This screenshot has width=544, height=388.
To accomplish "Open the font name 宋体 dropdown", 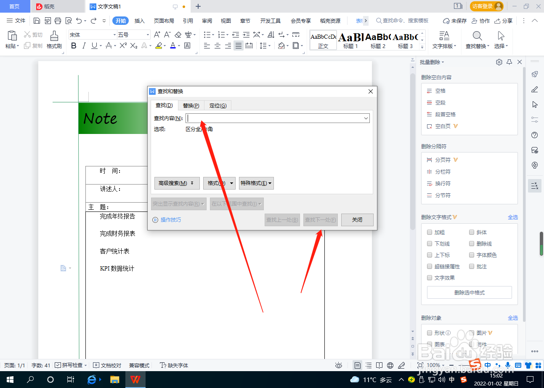I will point(114,35).
